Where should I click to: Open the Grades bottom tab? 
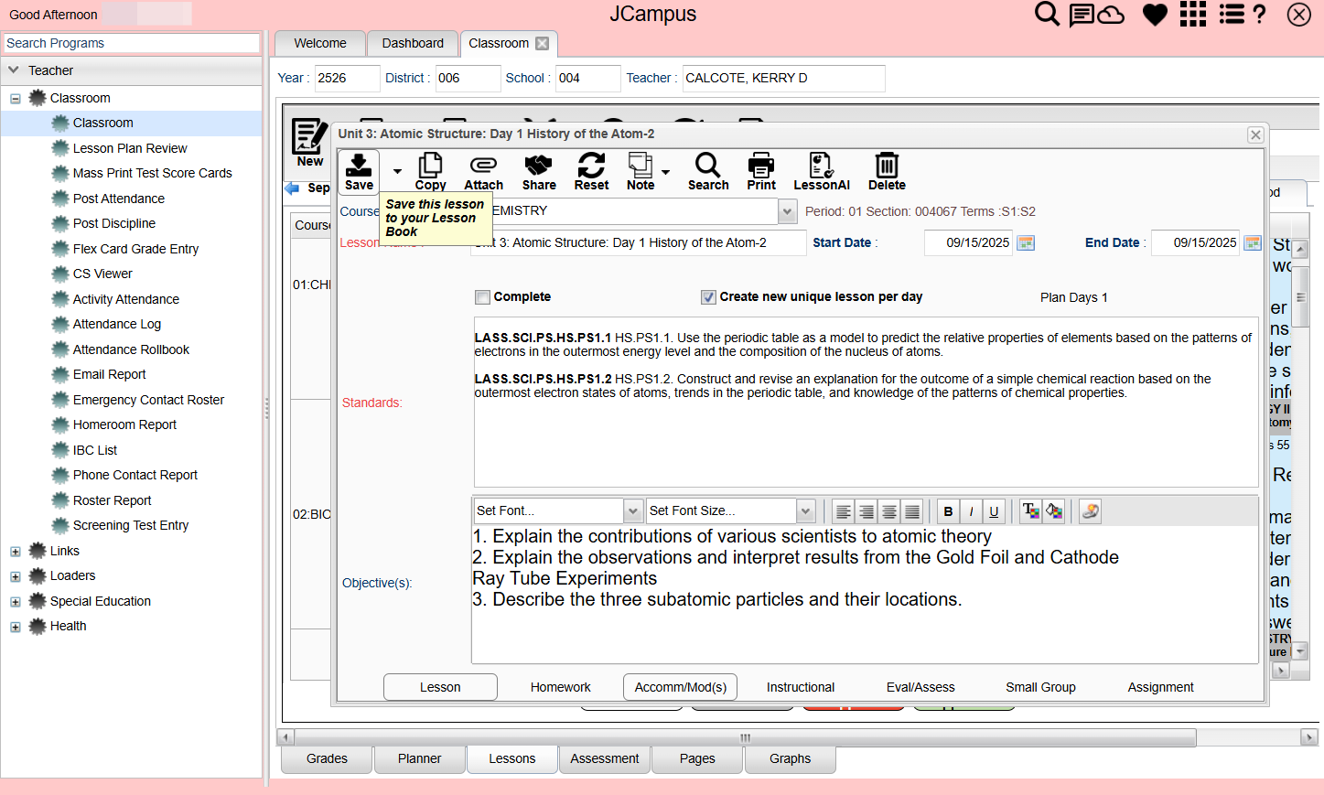(x=327, y=759)
